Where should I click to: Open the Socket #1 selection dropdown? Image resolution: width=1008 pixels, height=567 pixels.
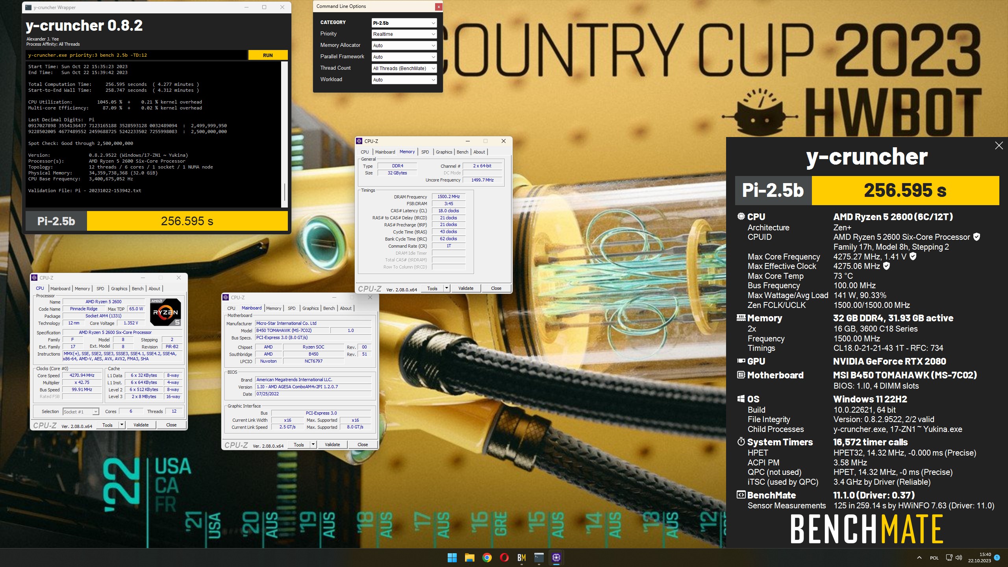click(81, 411)
